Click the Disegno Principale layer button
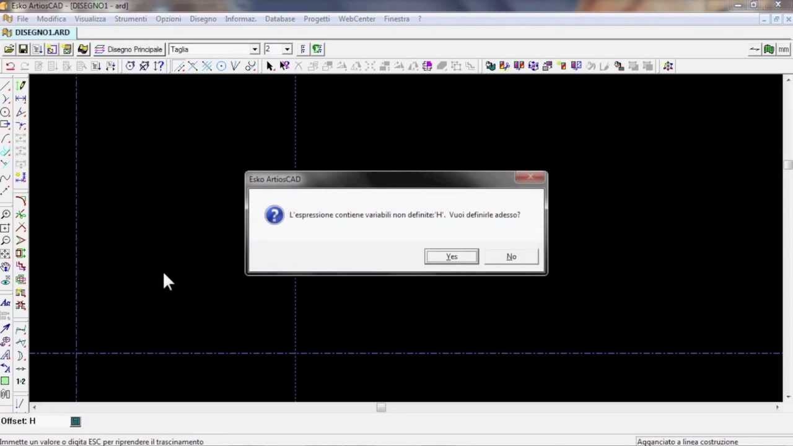Image resolution: width=793 pixels, height=446 pixels. 128,49
